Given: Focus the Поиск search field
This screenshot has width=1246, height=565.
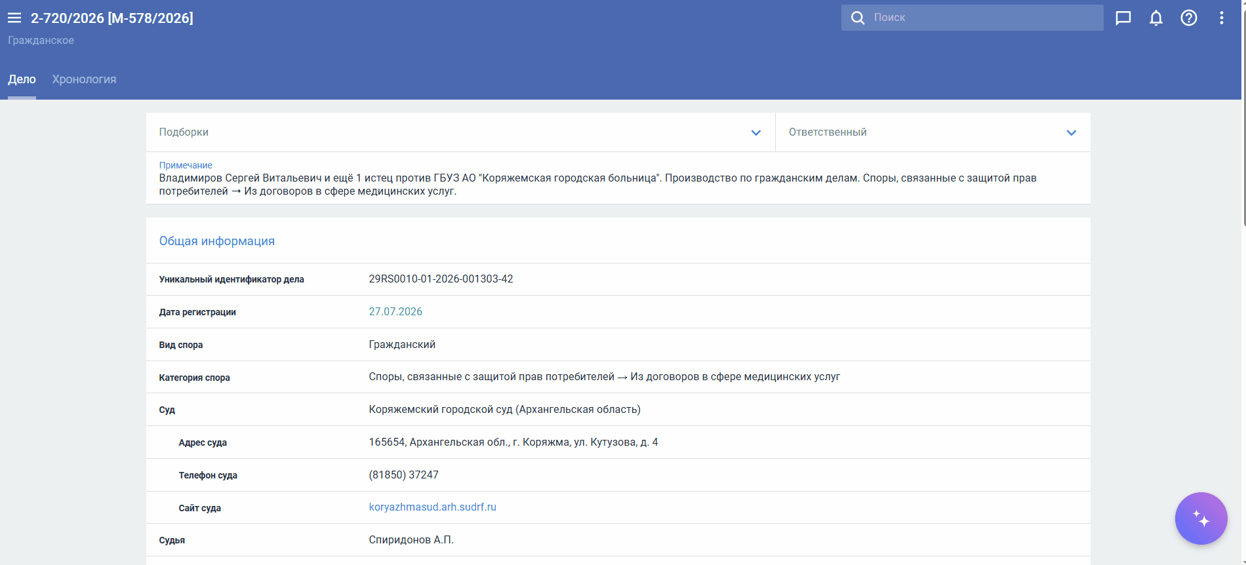Looking at the screenshot, I should point(973,18).
